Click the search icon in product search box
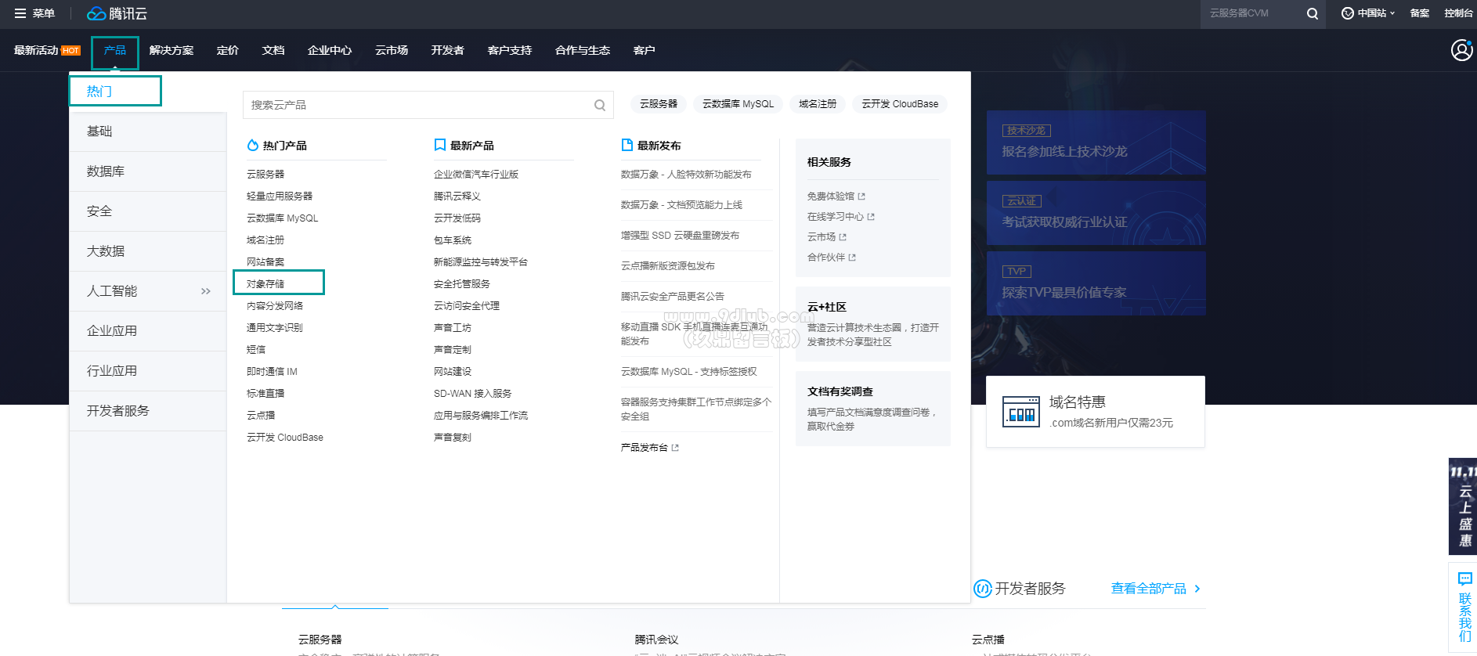The width and height of the screenshot is (1477, 656). (x=599, y=105)
